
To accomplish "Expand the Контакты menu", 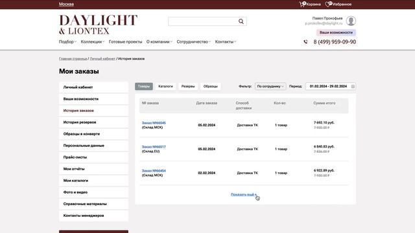I will click(226, 41).
